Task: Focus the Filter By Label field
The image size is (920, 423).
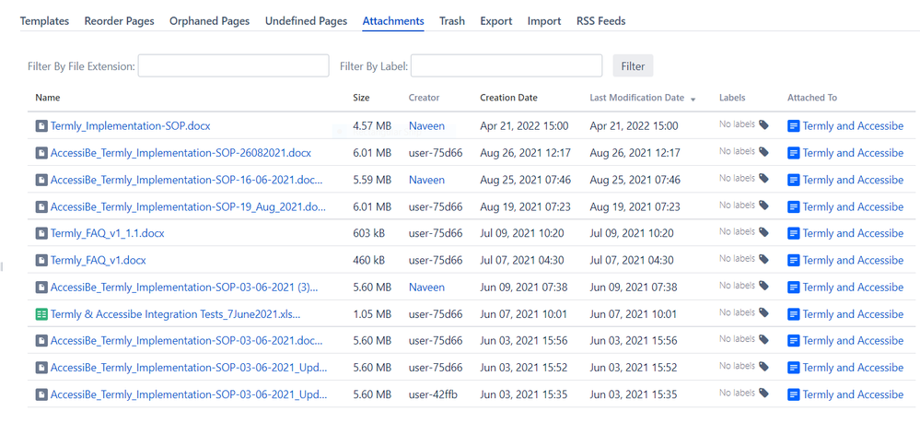Action: 507,65
